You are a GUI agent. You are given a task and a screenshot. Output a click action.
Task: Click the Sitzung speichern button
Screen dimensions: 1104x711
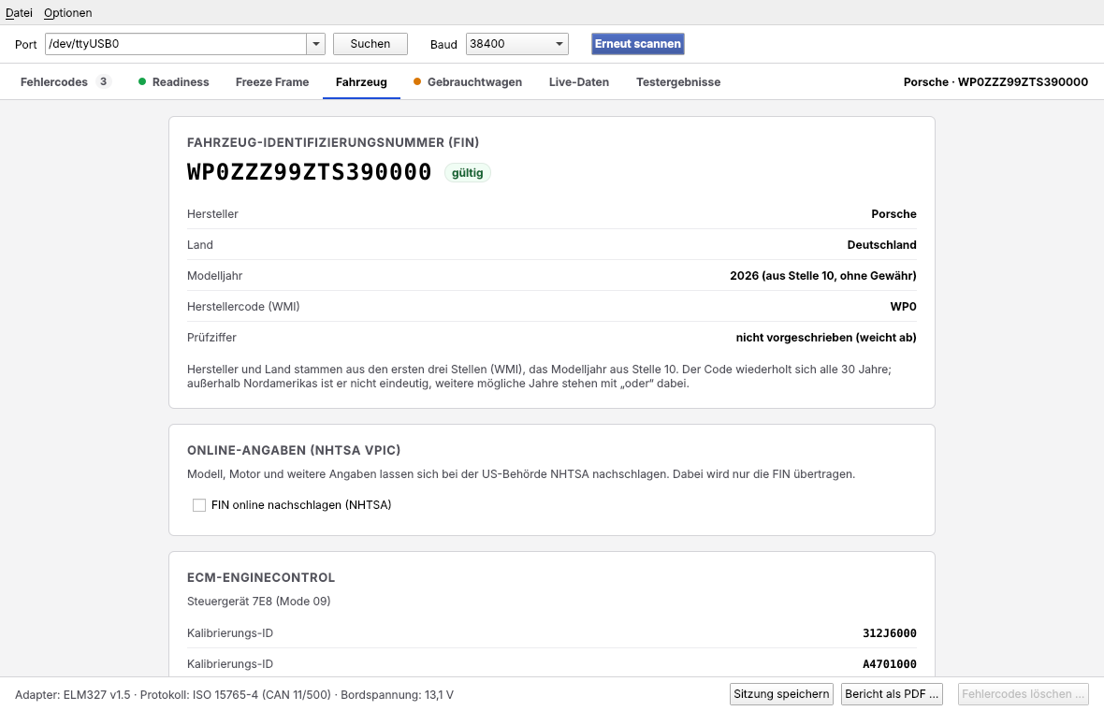point(781,694)
